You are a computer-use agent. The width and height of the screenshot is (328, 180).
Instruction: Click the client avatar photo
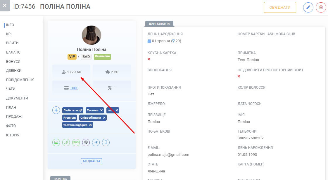click(92, 35)
